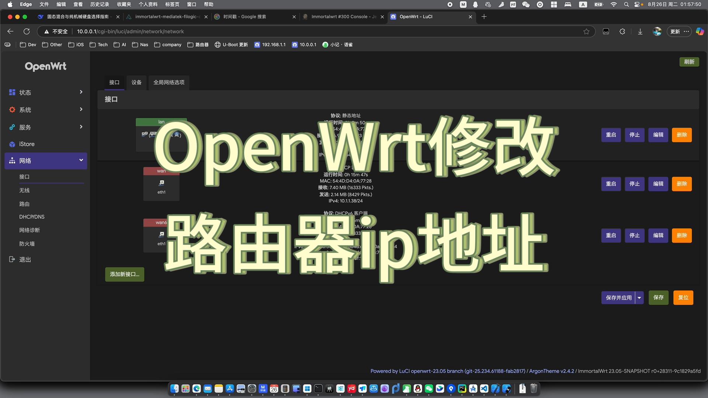Image resolution: width=708 pixels, height=398 pixels.
Task: Click the wan interface eth1 device icon
Action: click(x=162, y=183)
